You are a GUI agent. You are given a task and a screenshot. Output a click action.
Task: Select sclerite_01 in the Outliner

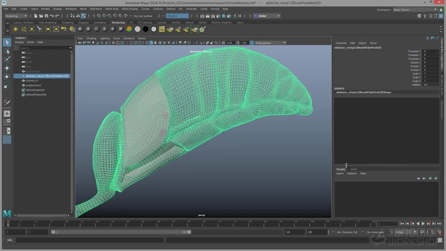32,81
